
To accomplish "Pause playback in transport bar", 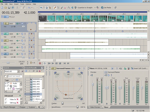I will pos(56,63).
